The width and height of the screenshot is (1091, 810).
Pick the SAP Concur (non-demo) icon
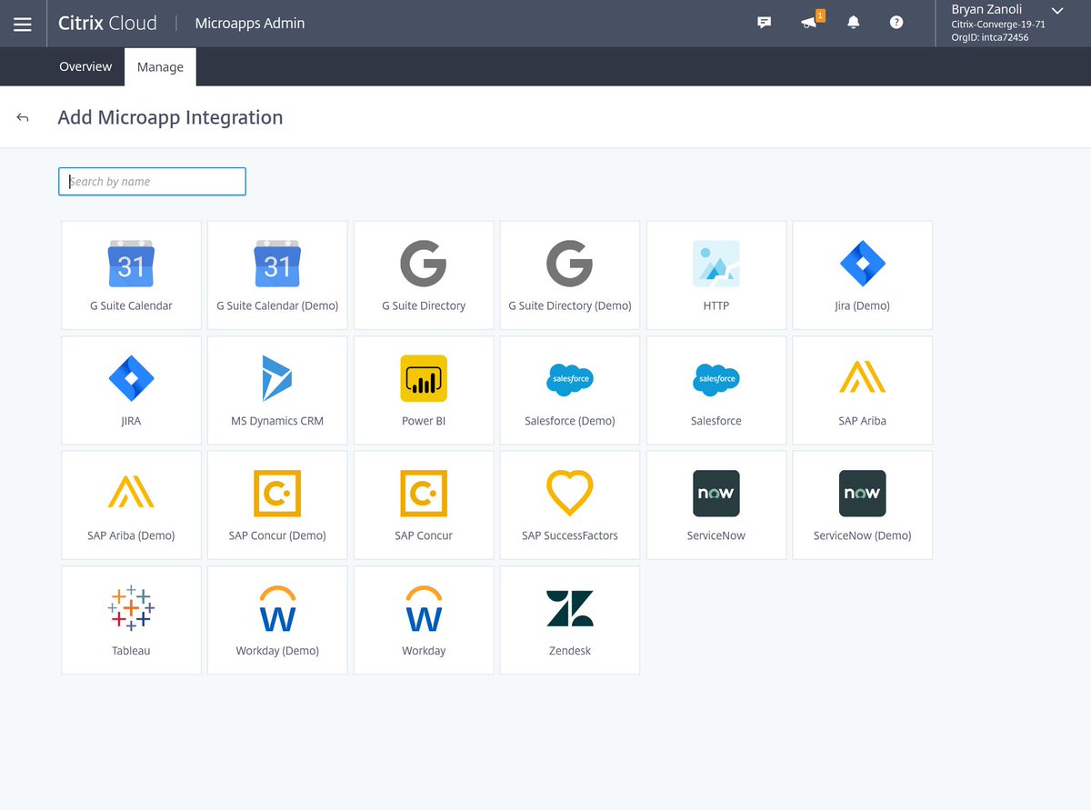pos(424,494)
